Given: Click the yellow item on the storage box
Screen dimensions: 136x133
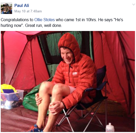Looking at the screenshot, I should [x=8, y=88].
